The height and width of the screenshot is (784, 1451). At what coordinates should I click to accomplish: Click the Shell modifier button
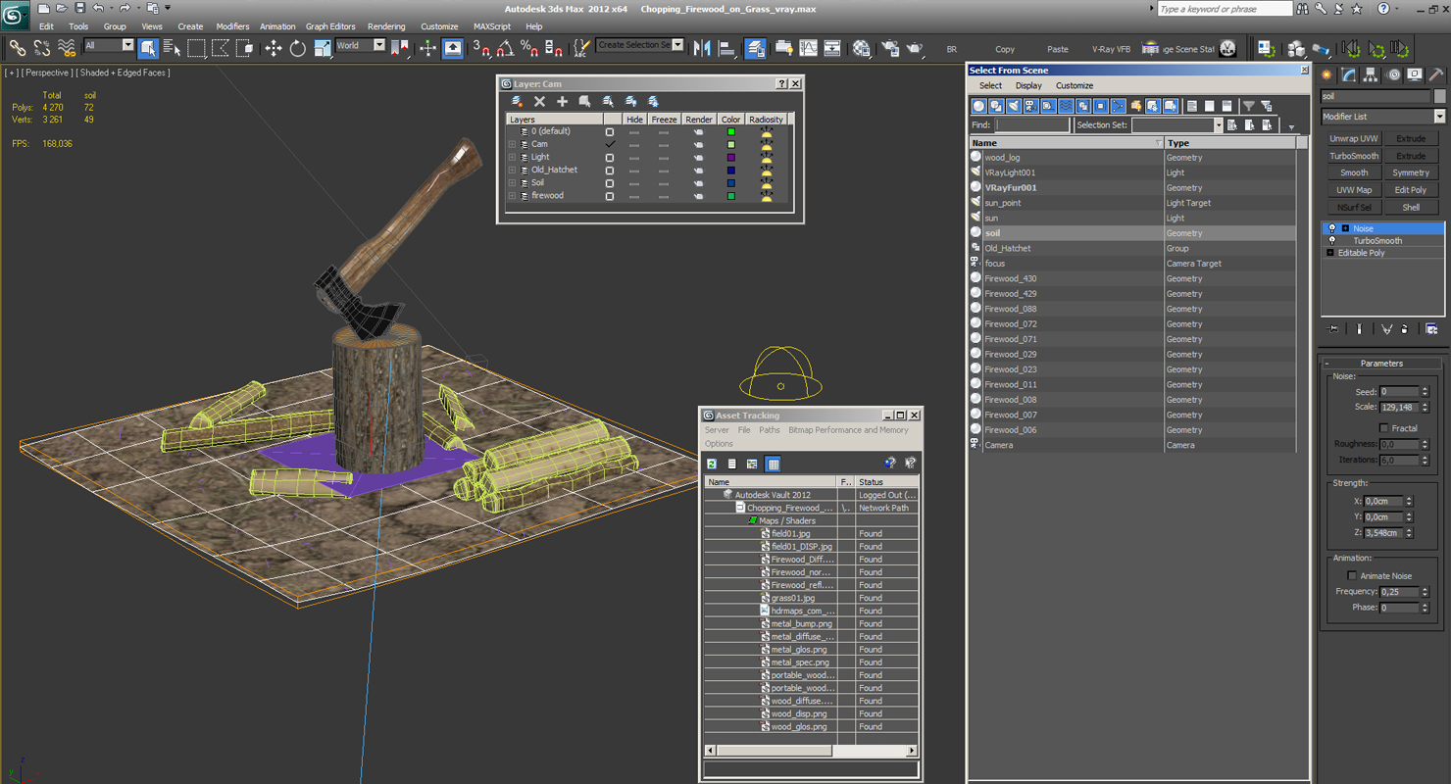(1411, 207)
